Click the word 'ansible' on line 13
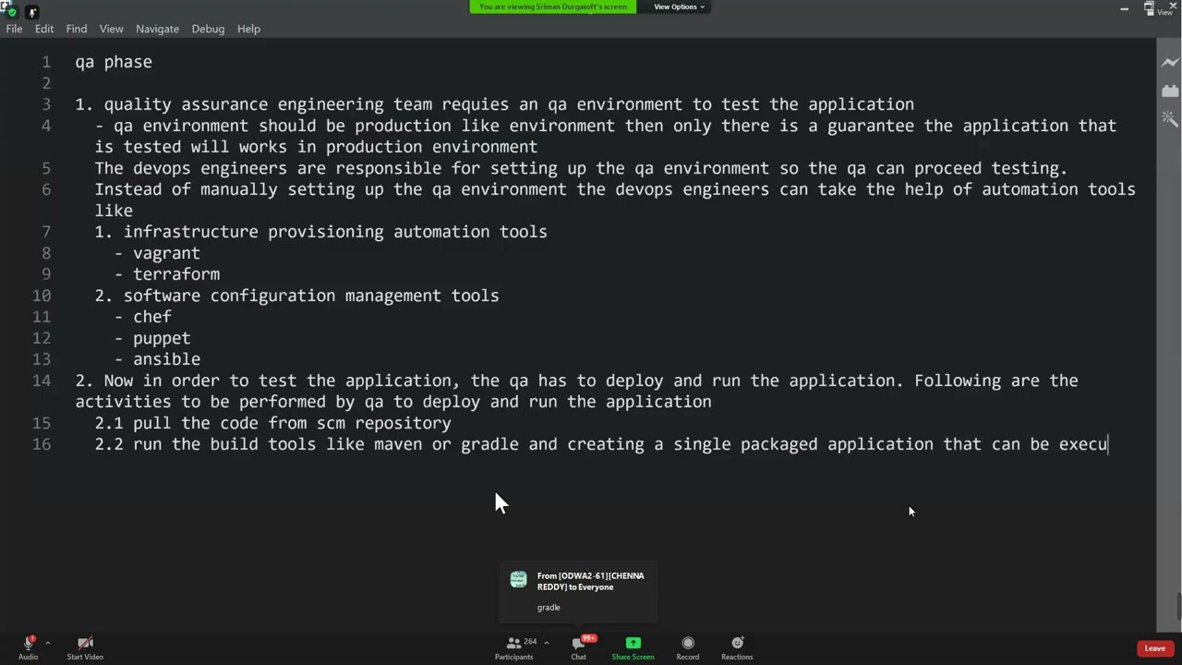 coord(166,359)
